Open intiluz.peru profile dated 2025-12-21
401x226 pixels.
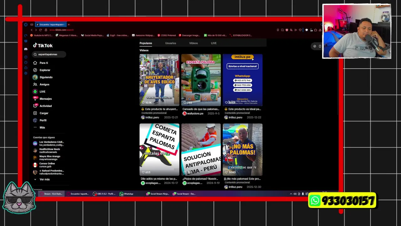tap(150, 117)
